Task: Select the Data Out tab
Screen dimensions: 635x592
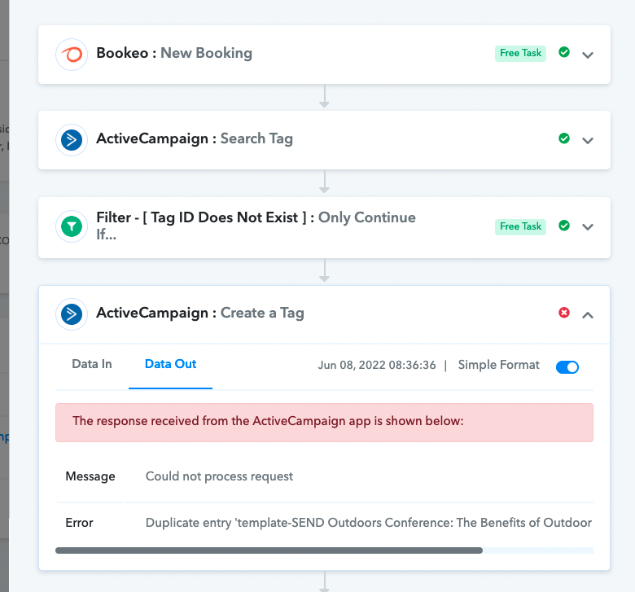Action: point(170,364)
